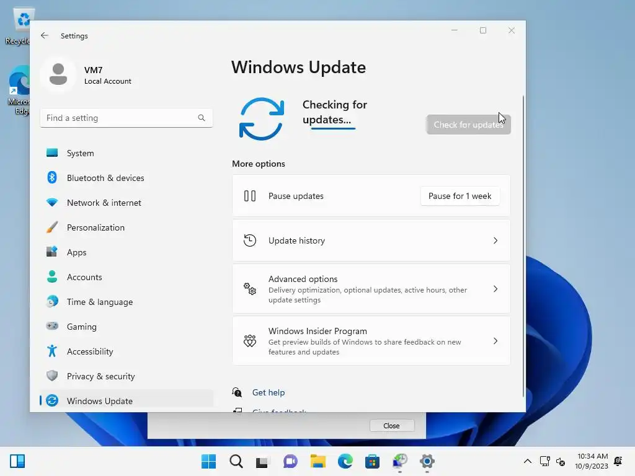Open Widgets panel from taskbar corner
635x476 pixels.
(x=17, y=461)
